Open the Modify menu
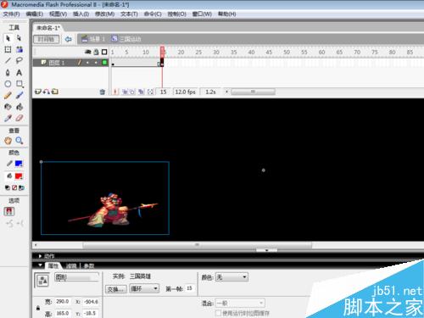Image resolution: width=424 pixels, height=318 pixels. [x=104, y=14]
